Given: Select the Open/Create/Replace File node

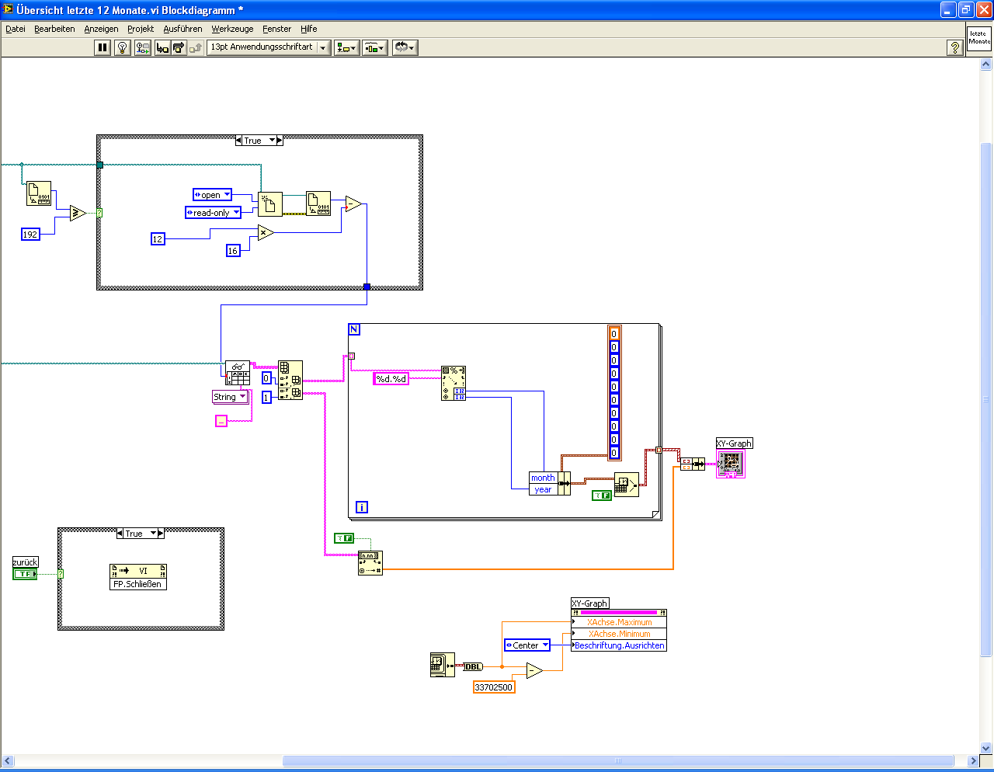Looking at the screenshot, I should 270,203.
